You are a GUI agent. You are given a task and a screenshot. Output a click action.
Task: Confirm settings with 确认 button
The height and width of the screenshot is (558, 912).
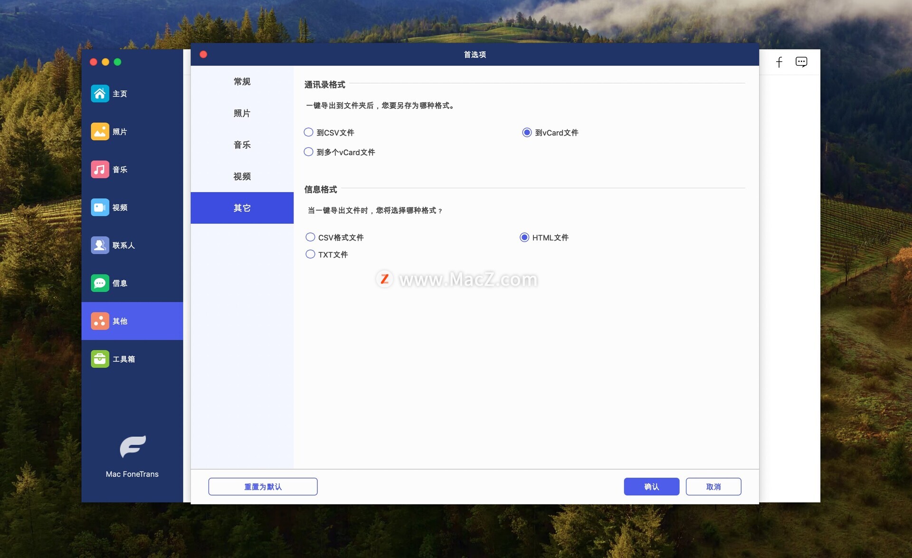[651, 487]
